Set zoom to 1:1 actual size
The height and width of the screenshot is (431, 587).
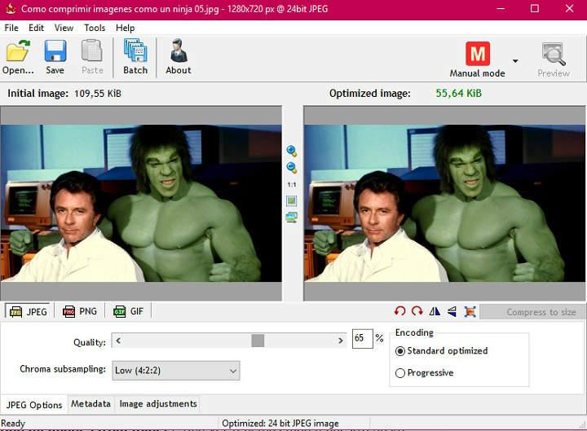[292, 184]
